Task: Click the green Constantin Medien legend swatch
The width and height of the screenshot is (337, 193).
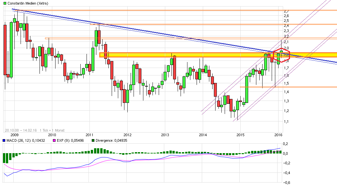Action: click(x=5, y=3)
